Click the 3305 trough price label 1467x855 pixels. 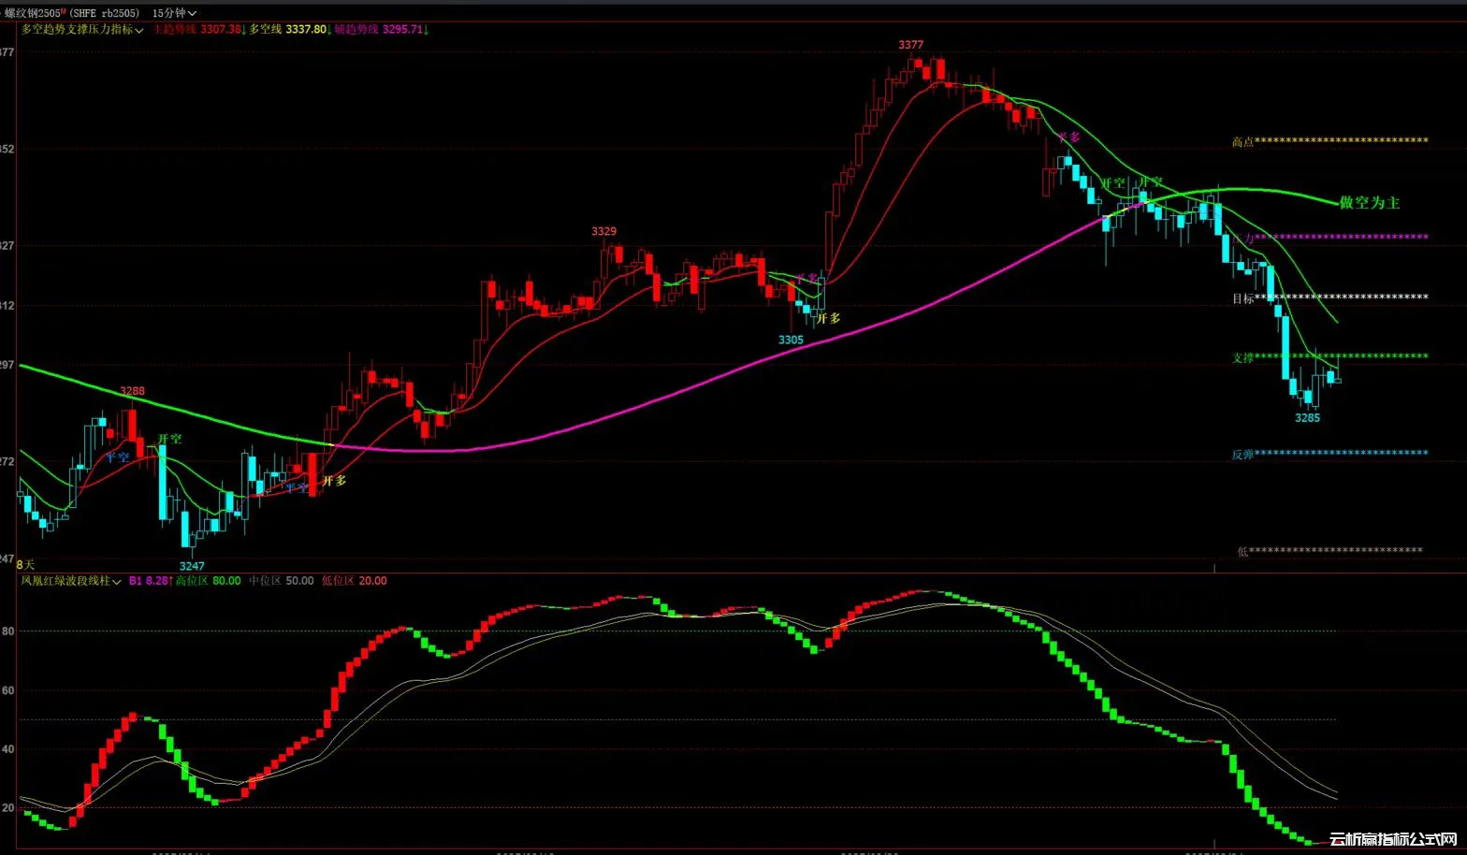tap(791, 340)
